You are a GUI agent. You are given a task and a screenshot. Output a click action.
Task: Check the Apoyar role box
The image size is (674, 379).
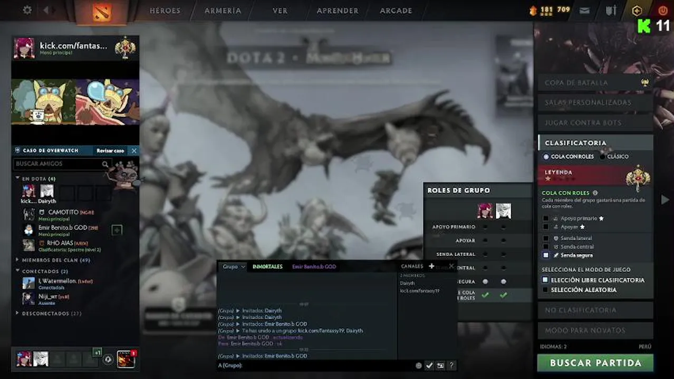[546, 227]
